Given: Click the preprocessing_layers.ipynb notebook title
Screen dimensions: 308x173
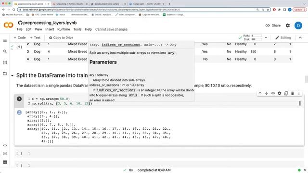Looking at the screenshot, I should [x=50, y=23].
